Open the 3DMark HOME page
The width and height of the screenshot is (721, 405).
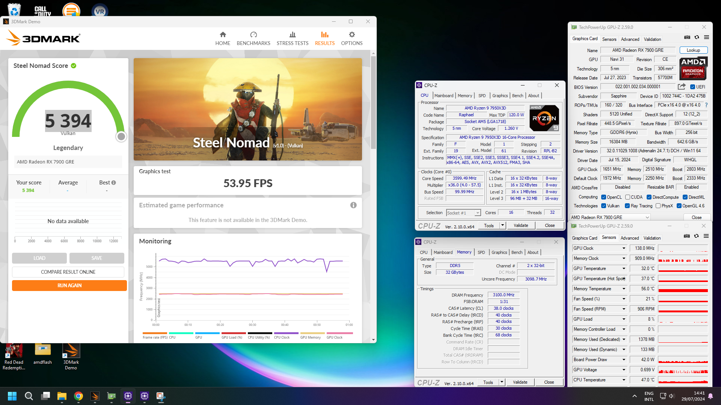point(223,39)
